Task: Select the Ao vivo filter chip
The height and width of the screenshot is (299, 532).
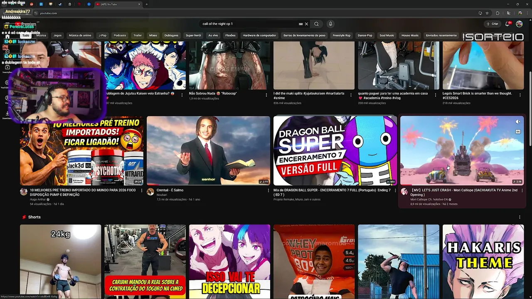Action: click(x=213, y=35)
